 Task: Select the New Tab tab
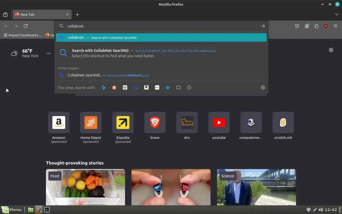[42, 14]
